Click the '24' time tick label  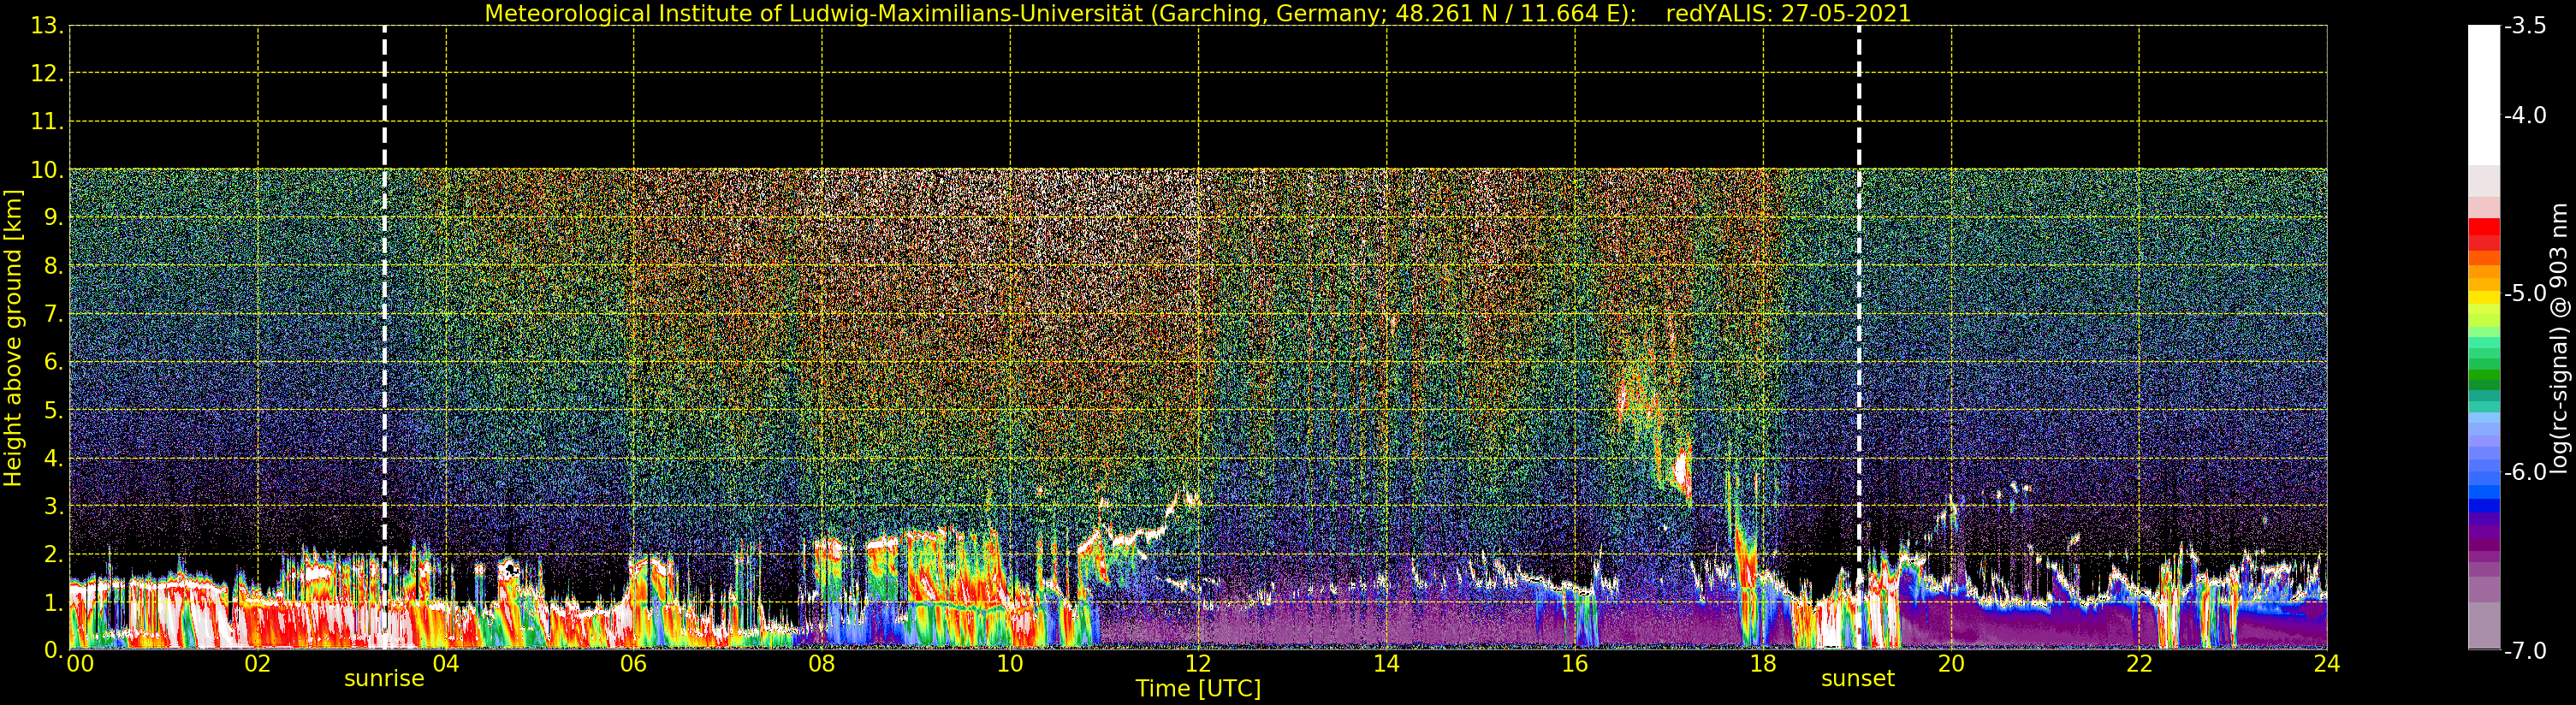coord(2327,664)
